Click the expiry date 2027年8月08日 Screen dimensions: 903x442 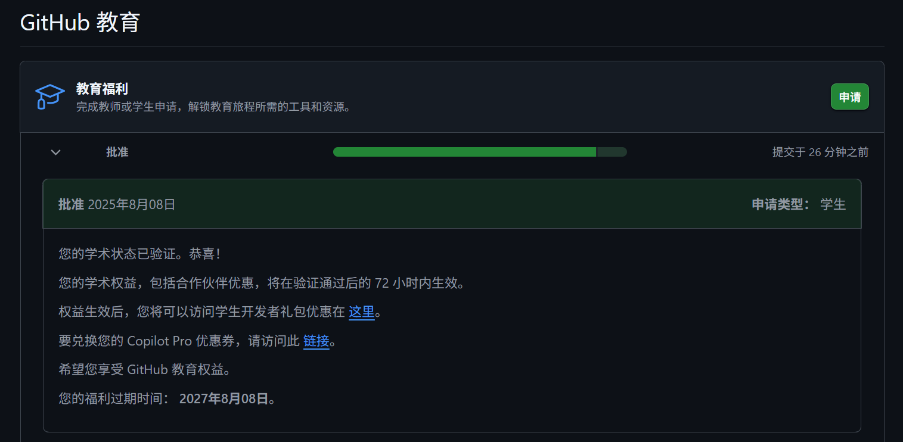click(x=224, y=399)
